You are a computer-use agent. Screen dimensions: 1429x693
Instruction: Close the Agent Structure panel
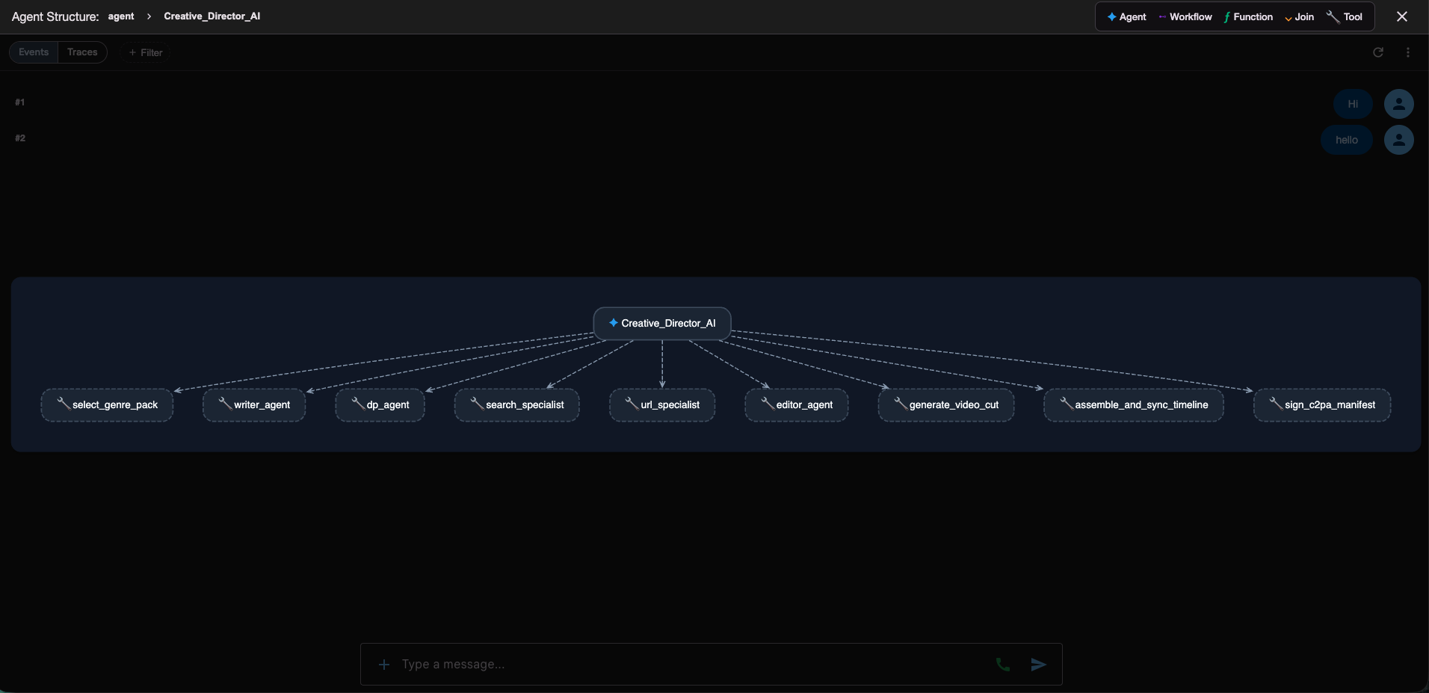1402,16
